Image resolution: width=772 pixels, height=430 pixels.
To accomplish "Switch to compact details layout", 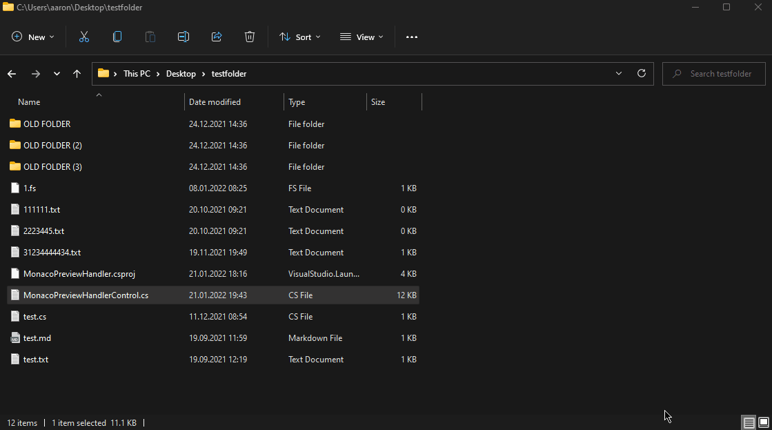I will tap(749, 422).
